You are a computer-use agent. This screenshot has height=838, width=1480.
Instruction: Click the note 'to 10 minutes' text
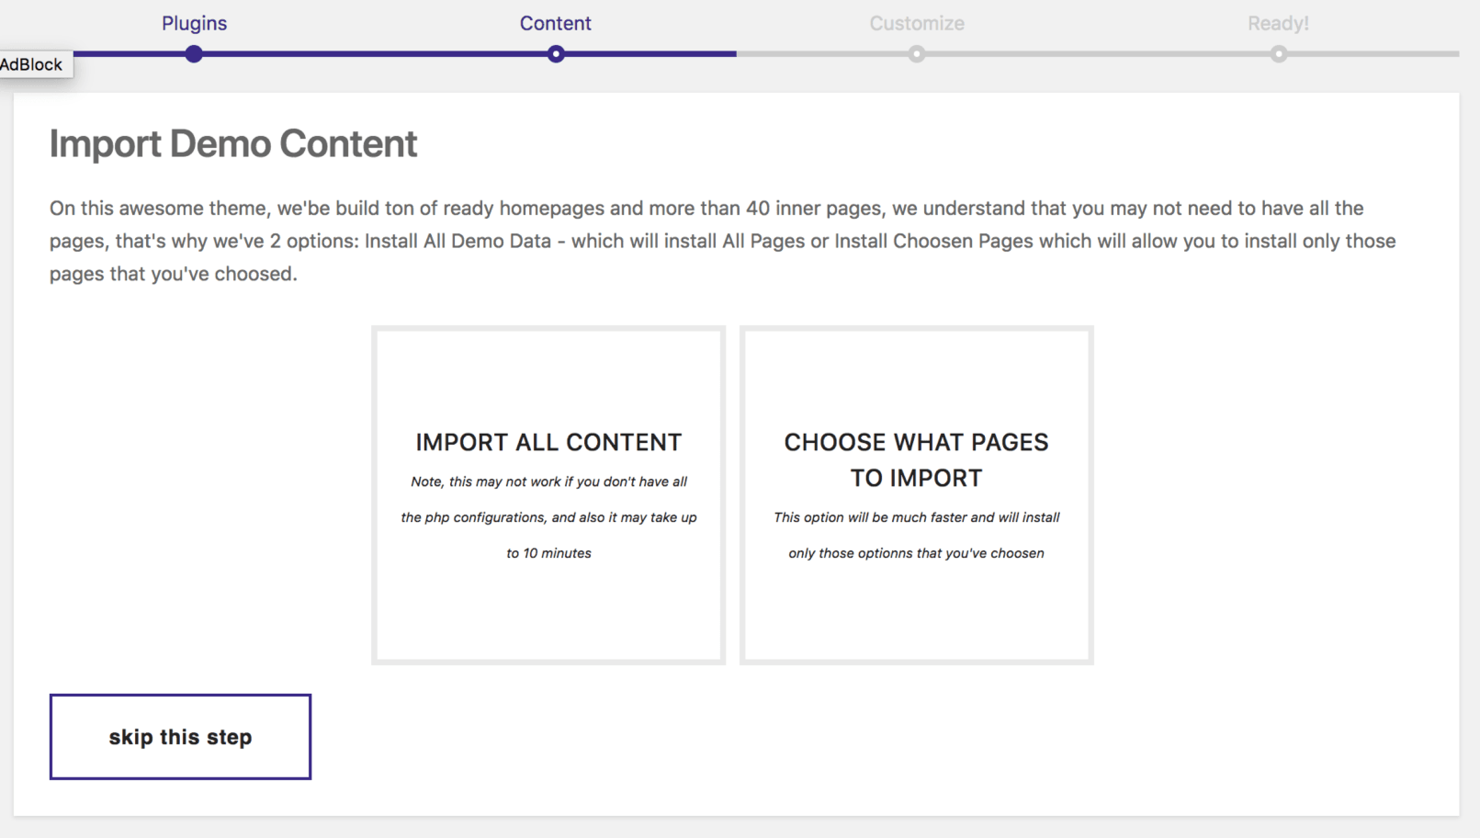tap(548, 553)
